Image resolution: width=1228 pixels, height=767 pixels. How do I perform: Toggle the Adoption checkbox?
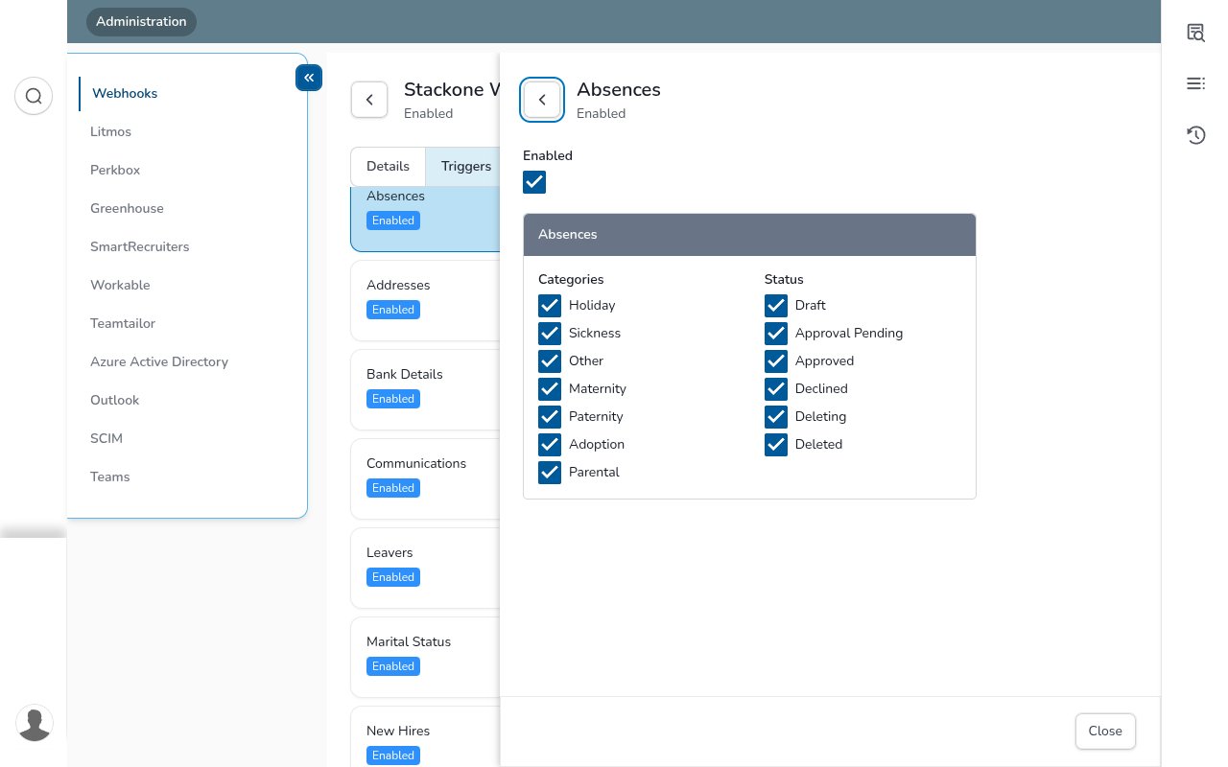point(550,444)
